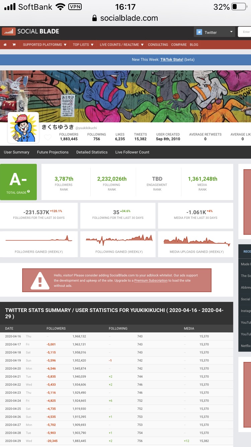The height and width of the screenshot is (447, 251).
Task: Open the user profile avatar picture
Action: click(x=23, y=127)
